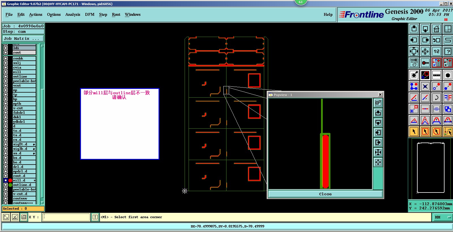Click the exclamation mark button near input
The image size is (453, 232).
coord(95,217)
